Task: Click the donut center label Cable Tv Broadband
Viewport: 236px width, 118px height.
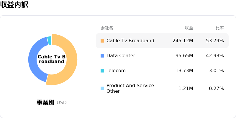Action: 52,59
